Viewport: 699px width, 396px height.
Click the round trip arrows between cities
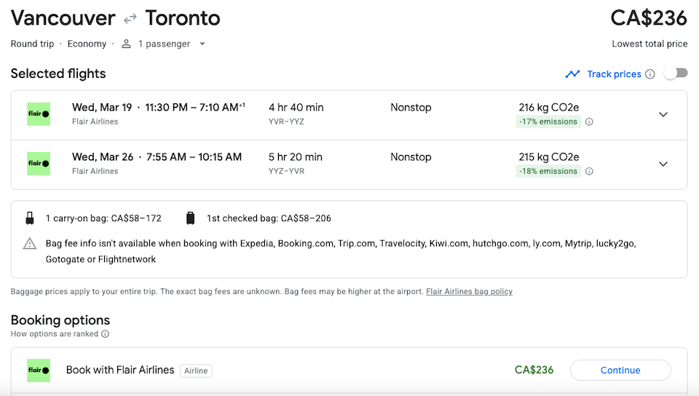coord(130,19)
